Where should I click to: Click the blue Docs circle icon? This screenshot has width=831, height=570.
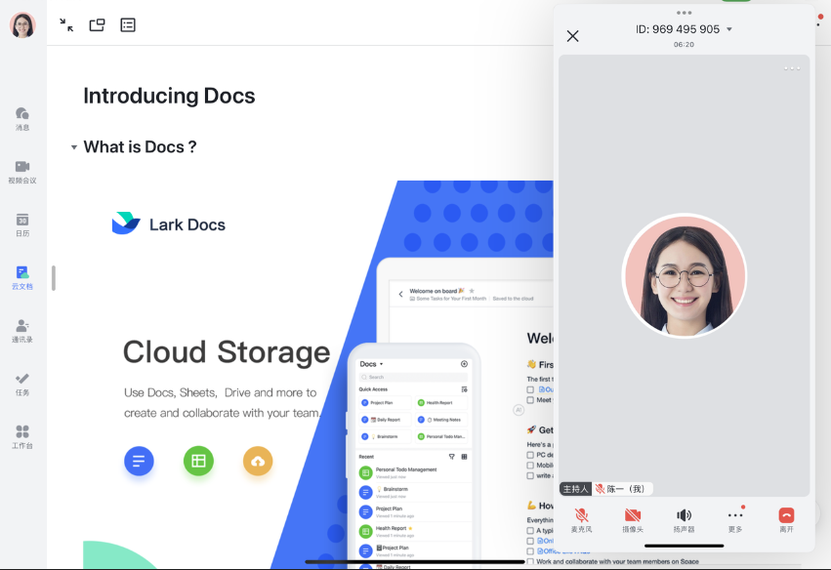(139, 461)
